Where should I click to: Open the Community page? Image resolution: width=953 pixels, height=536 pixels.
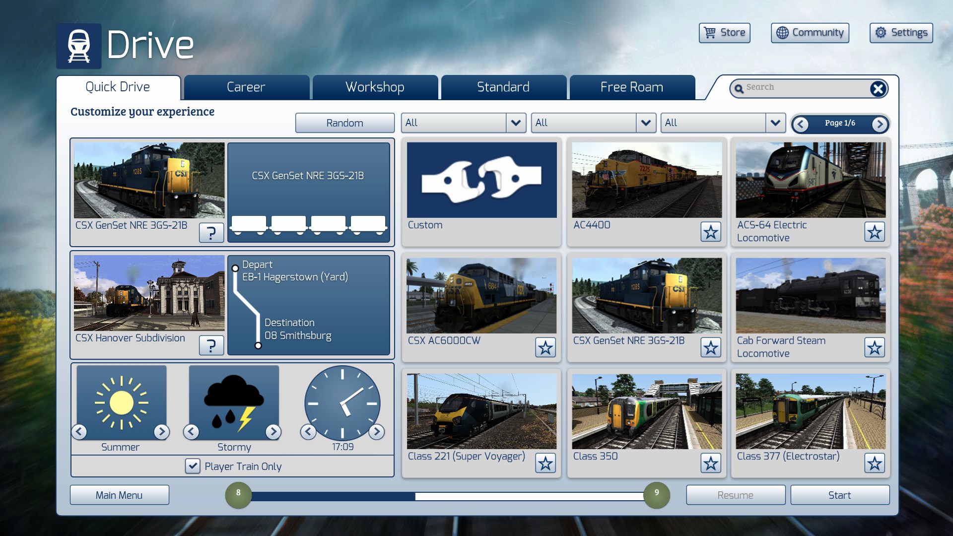point(810,33)
